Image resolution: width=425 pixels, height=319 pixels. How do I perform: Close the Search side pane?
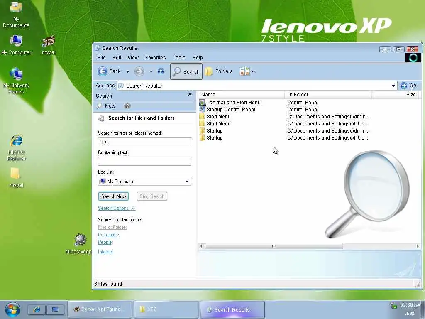[189, 94]
